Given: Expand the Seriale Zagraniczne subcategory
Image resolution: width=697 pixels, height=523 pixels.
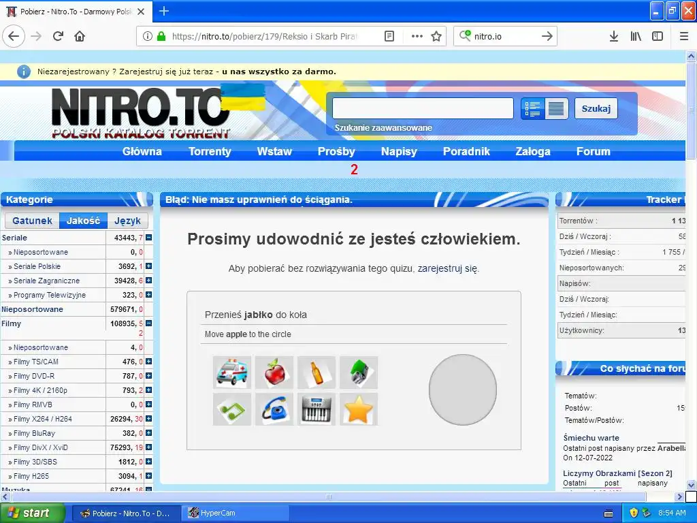Looking at the screenshot, I should click(149, 280).
